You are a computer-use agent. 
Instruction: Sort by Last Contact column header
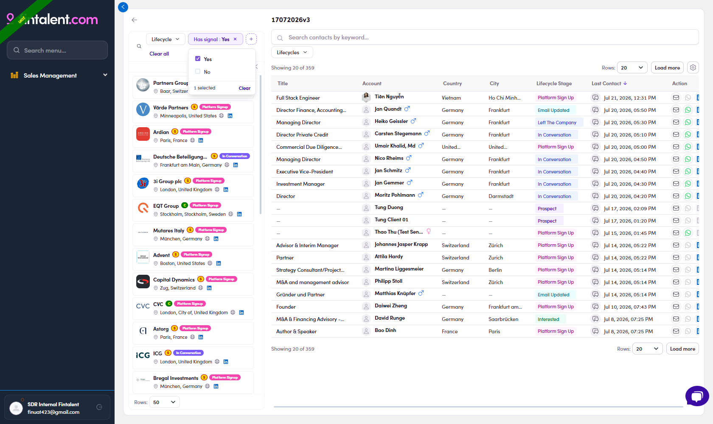coord(609,84)
